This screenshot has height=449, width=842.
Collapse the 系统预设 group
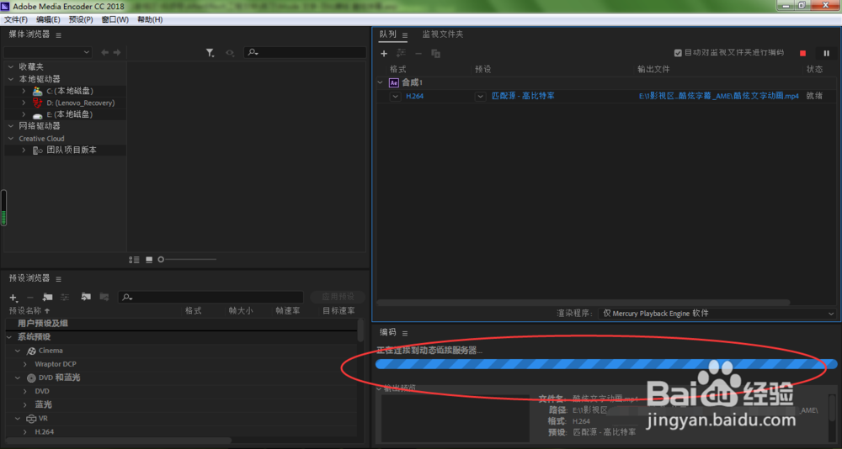[9, 337]
